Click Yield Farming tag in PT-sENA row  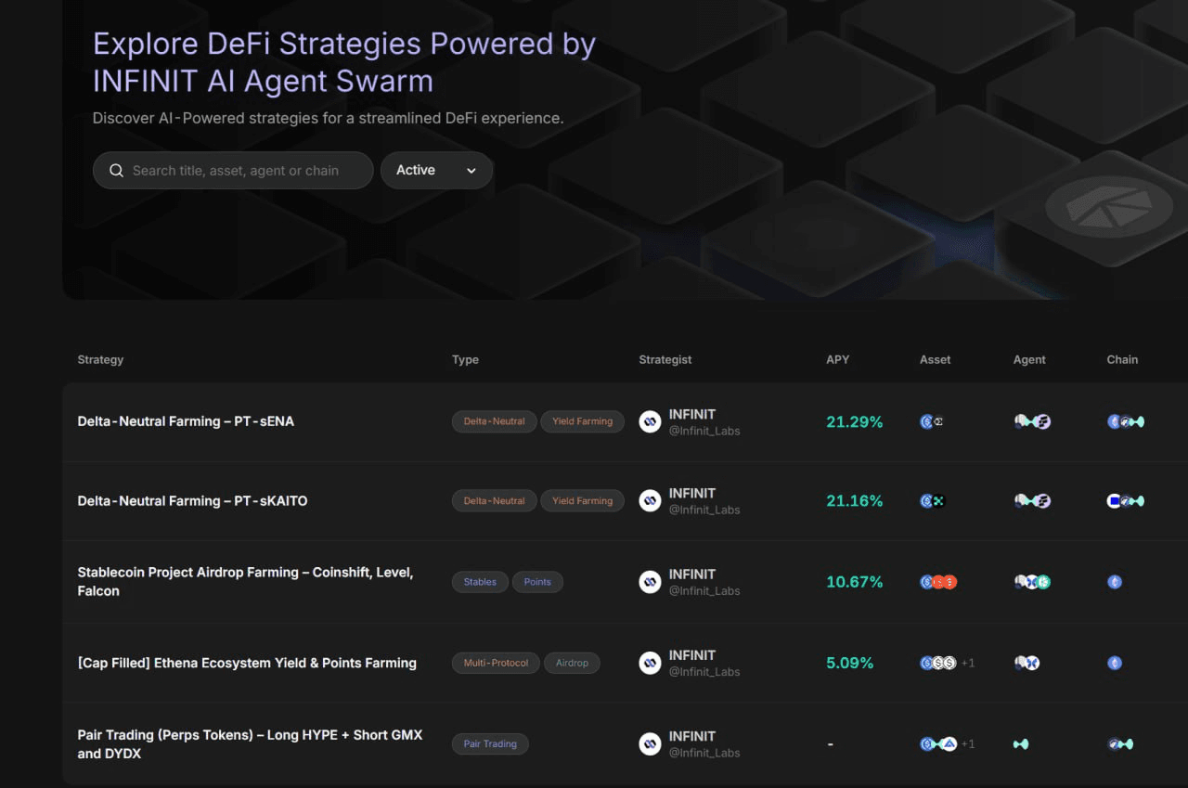point(582,421)
